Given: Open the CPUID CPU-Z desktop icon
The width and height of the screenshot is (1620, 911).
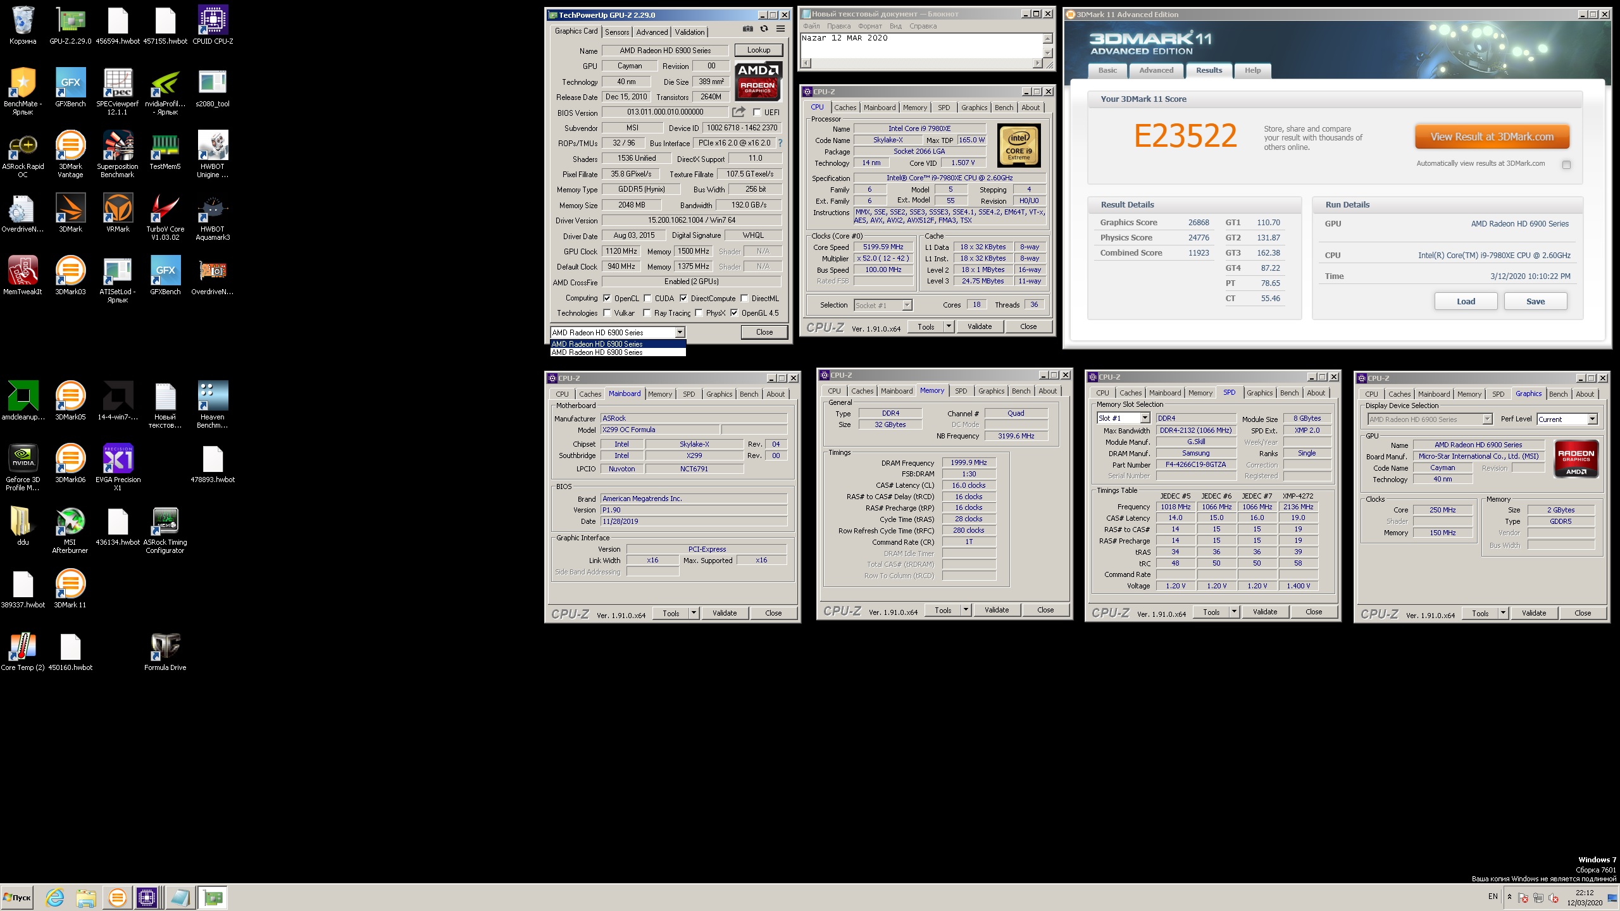Looking at the screenshot, I should (213, 25).
